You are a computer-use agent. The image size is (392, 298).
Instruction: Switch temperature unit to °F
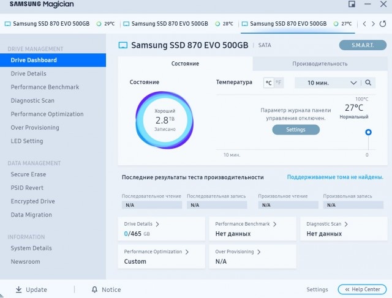tap(279, 83)
